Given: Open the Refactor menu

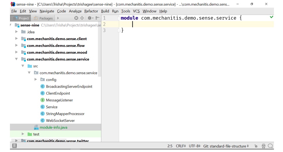Looking at the screenshot, I should point(91,11).
